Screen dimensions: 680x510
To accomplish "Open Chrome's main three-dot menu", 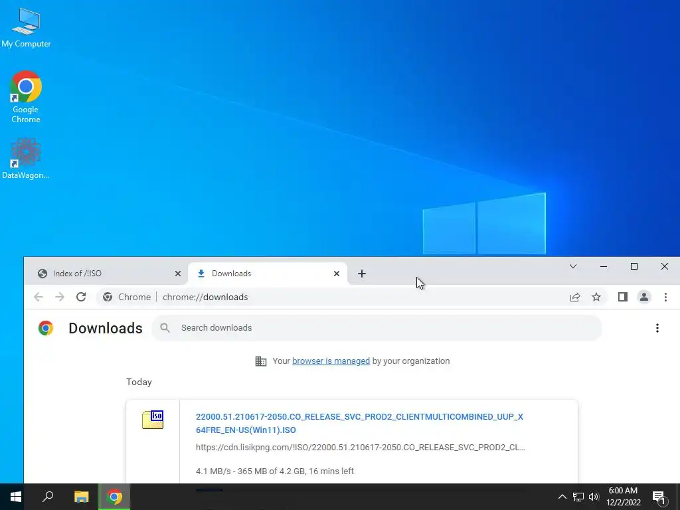I will pyautogui.click(x=665, y=297).
